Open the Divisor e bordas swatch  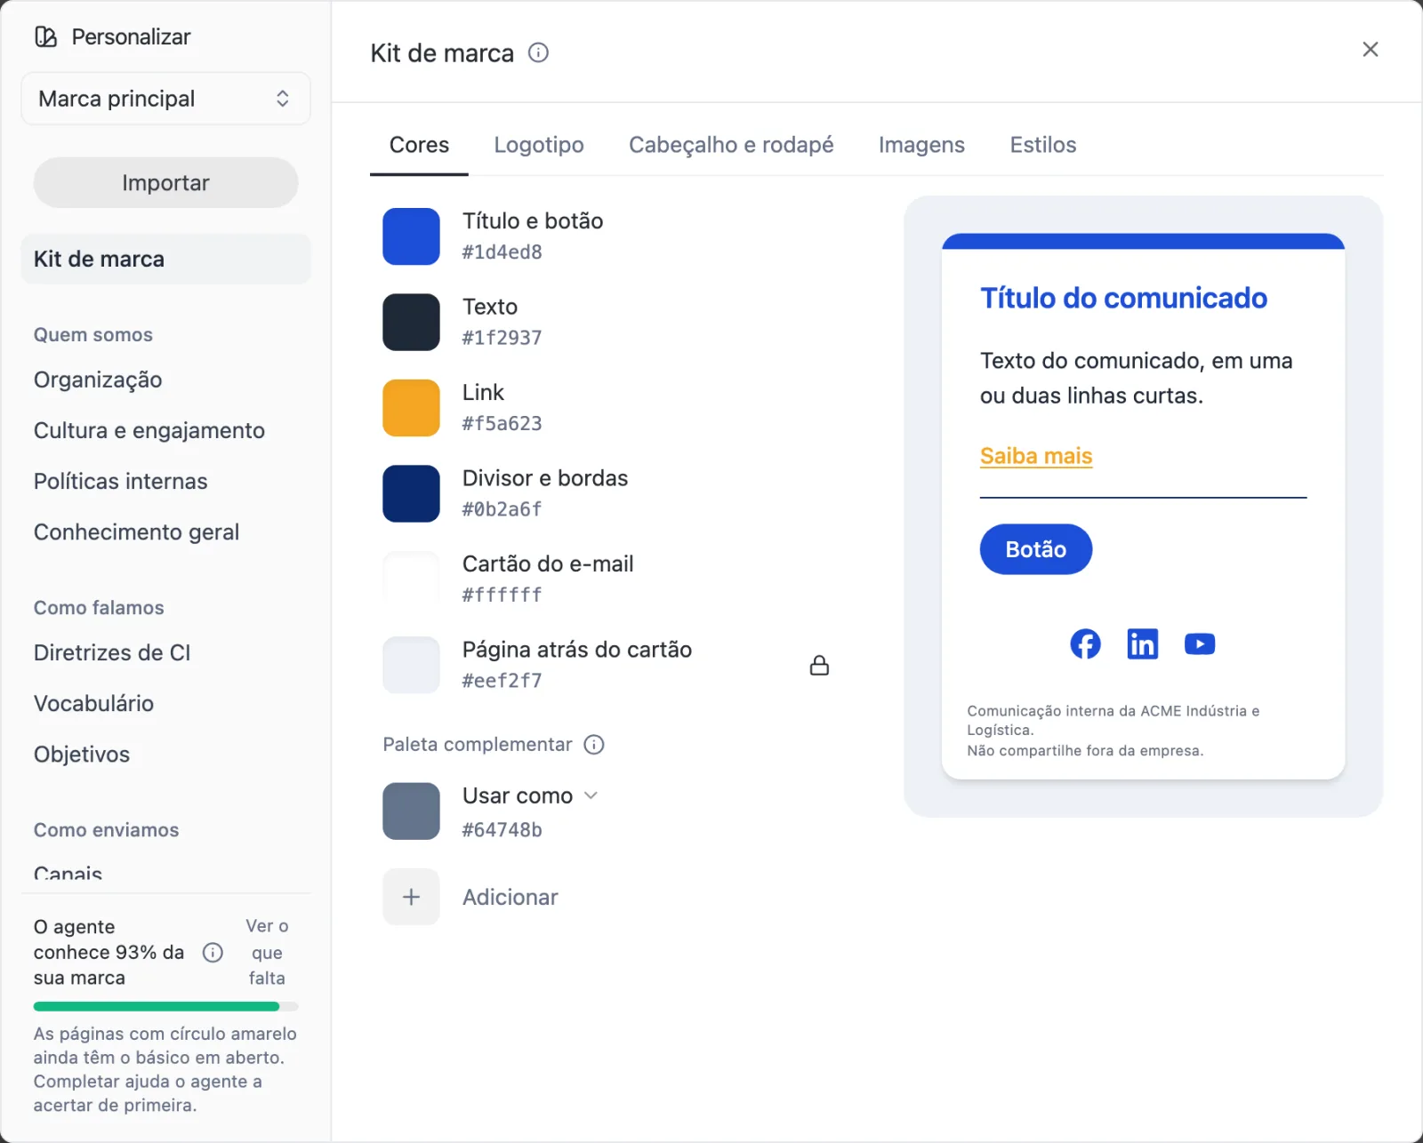411,493
